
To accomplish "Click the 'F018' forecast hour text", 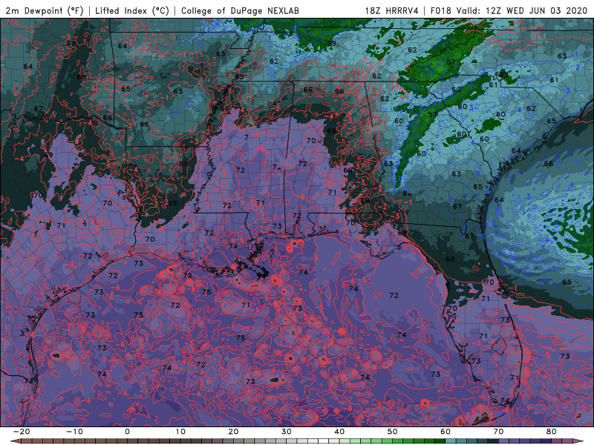I will tap(441, 10).
